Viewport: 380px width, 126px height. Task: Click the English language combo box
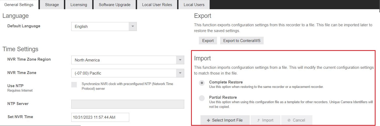pos(104,27)
